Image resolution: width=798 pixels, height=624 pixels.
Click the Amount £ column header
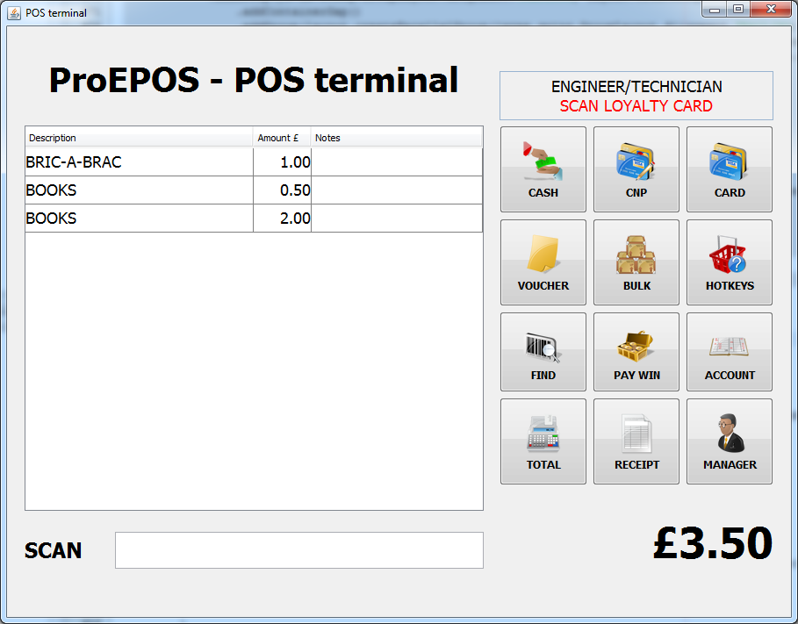point(281,138)
